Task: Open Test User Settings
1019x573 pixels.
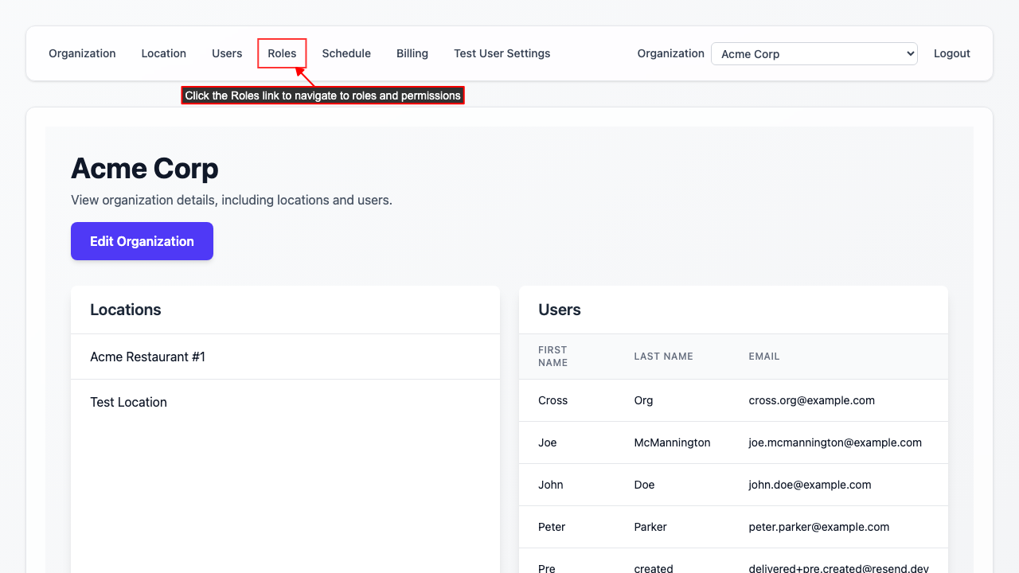Action: (x=502, y=53)
